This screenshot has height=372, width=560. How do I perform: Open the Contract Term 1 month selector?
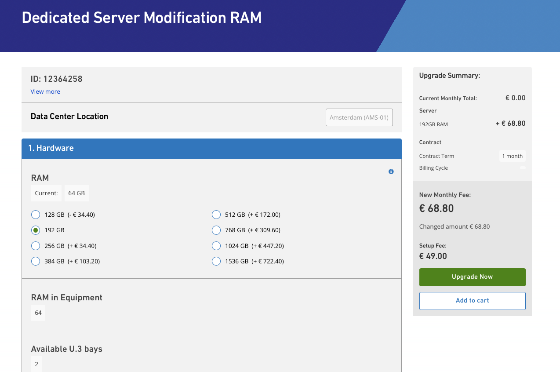coord(512,156)
